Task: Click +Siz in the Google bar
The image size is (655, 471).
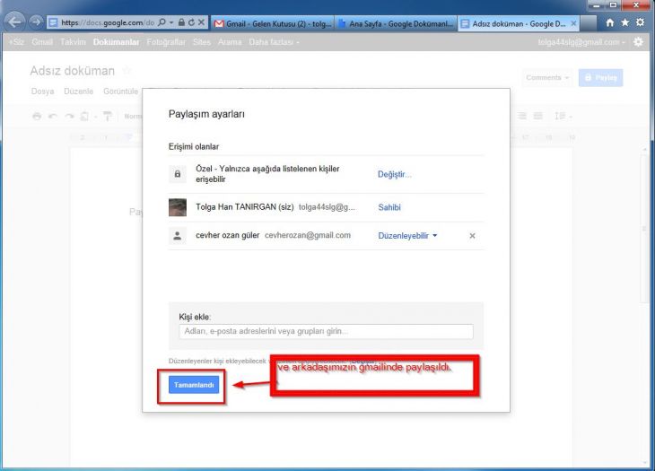Action: 16,42
